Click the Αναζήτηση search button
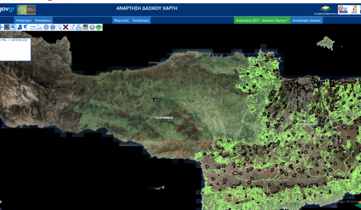This screenshot has height=210, width=361. click(x=141, y=21)
